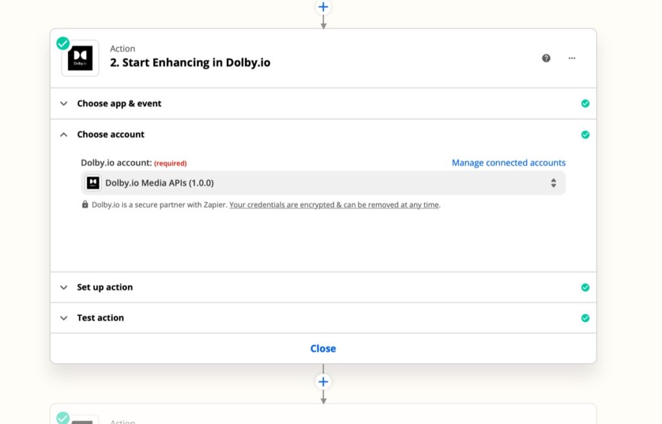Click the Dolby logo inside the account selector
The height and width of the screenshot is (424, 662).
coord(93,183)
